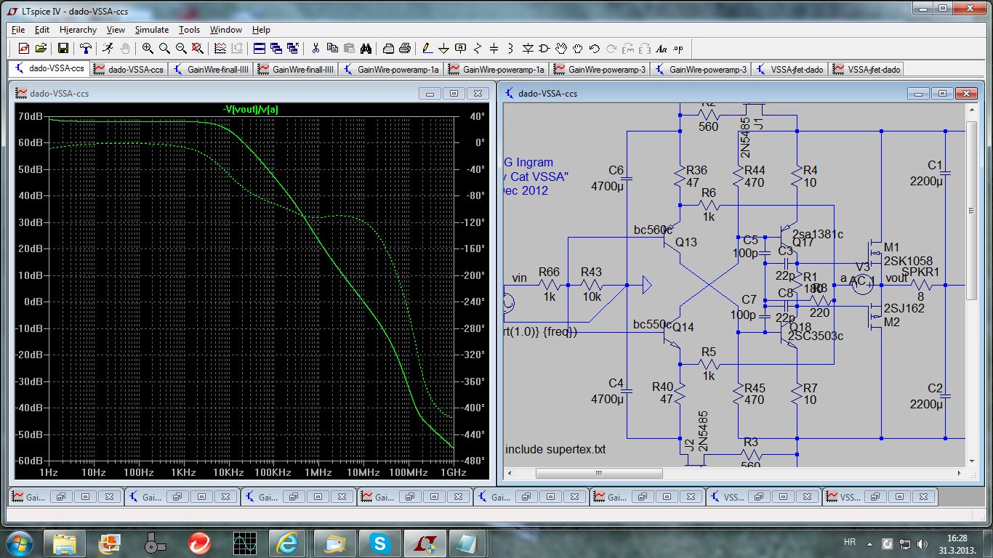This screenshot has width=993, height=558.
Task: Click the V3 AC source in schematic
Action: tap(863, 283)
